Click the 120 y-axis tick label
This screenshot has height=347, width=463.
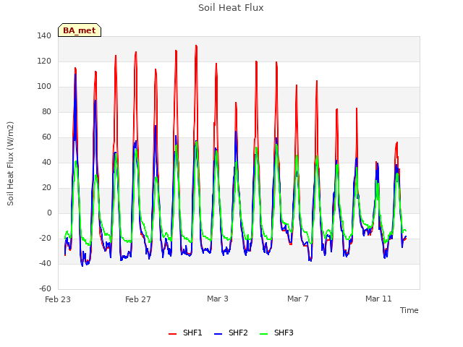(x=44, y=61)
